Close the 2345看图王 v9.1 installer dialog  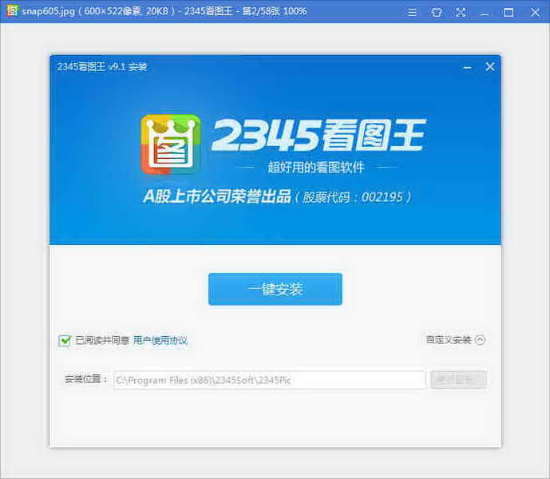pos(490,66)
